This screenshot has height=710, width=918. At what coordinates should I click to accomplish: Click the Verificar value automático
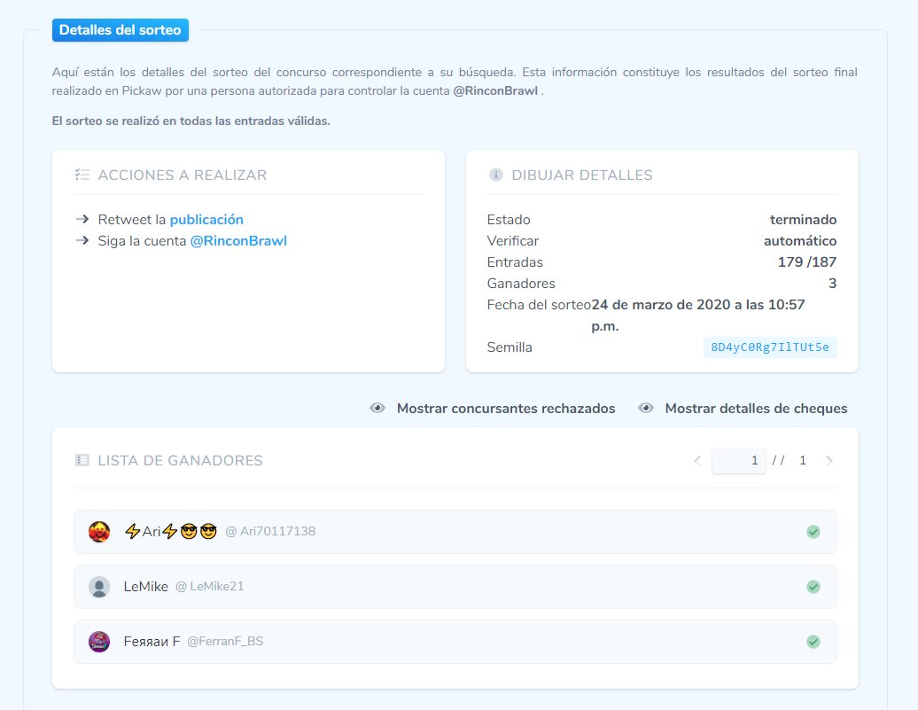pyautogui.click(x=800, y=241)
